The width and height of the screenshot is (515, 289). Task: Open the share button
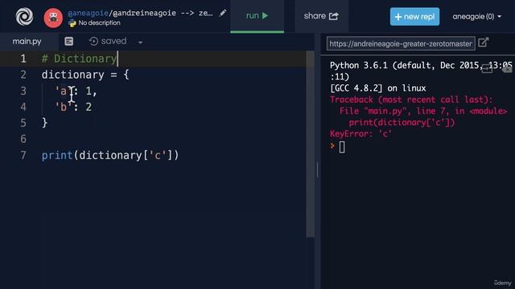coord(321,16)
